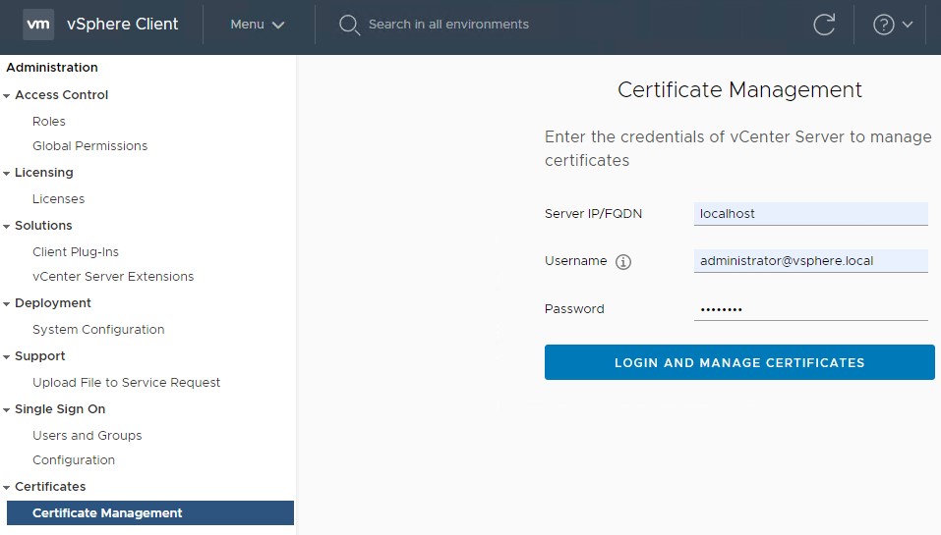Click the vSphere Client title
This screenshot has width=941, height=535.
pos(123,24)
